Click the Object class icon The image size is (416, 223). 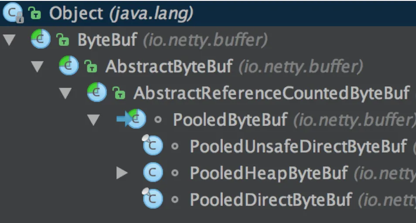point(13,13)
